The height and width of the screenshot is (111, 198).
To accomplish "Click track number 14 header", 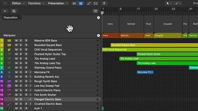I will click(x=2, y=99).
